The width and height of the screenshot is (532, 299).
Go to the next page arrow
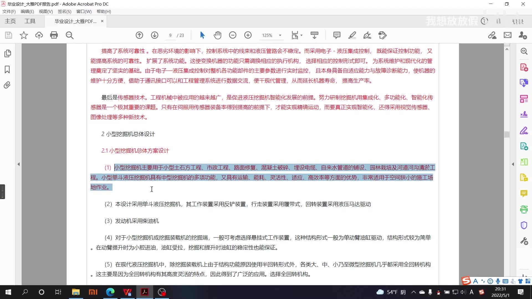155,35
